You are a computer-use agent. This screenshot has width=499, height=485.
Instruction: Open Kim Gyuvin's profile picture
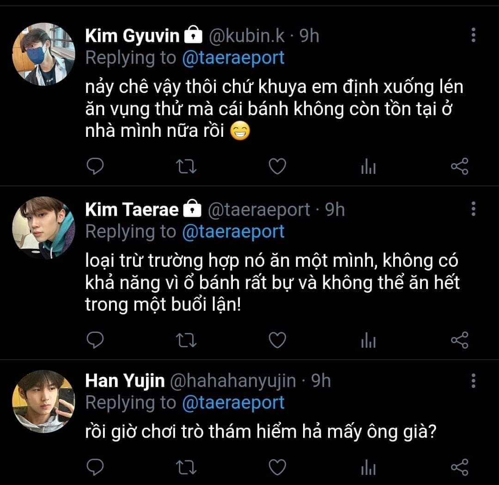[43, 54]
